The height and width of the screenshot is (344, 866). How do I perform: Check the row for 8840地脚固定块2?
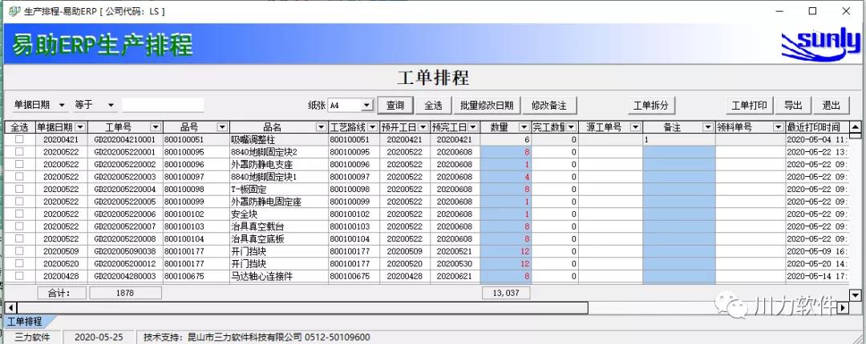[x=19, y=152]
